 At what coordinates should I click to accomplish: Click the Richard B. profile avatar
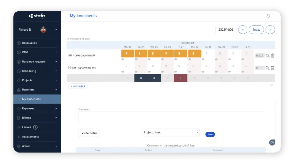pos(43,30)
